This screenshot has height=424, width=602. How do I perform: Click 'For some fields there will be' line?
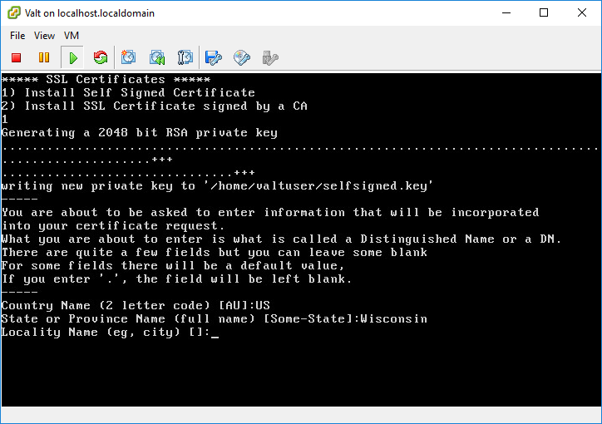click(173, 266)
